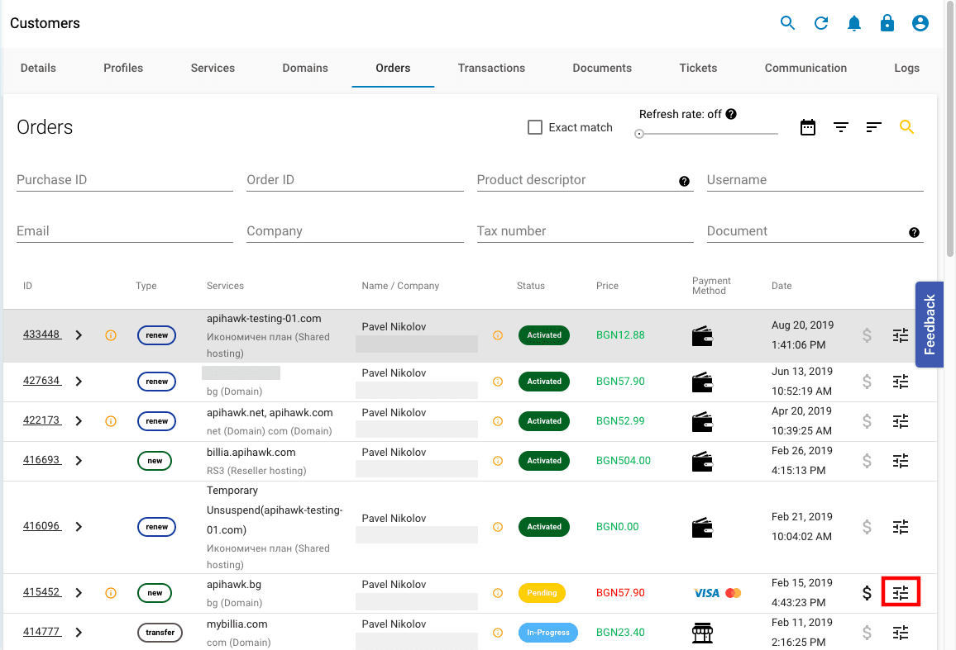Click the lock icon in header
Image resolution: width=956 pixels, height=650 pixels.
point(887,23)
